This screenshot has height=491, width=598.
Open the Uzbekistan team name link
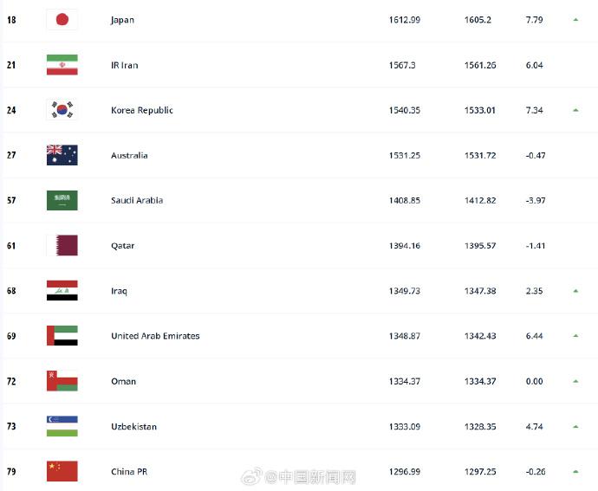point(134,426)
